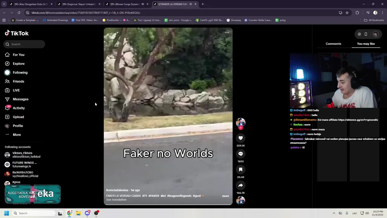Click Chrome icon in the taskbar
The height and width of the screenshot is (218, 387).
(70, 213)
